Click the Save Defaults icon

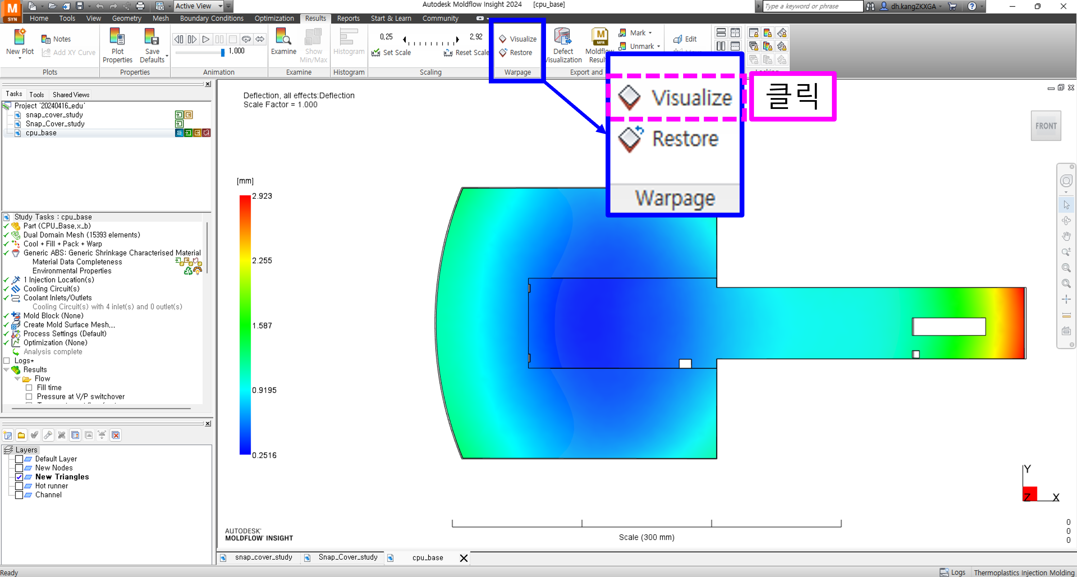(152, 37)
